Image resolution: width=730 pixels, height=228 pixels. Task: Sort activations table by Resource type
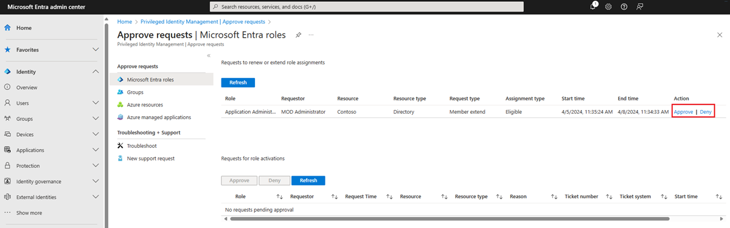click(x=499, y=197)
